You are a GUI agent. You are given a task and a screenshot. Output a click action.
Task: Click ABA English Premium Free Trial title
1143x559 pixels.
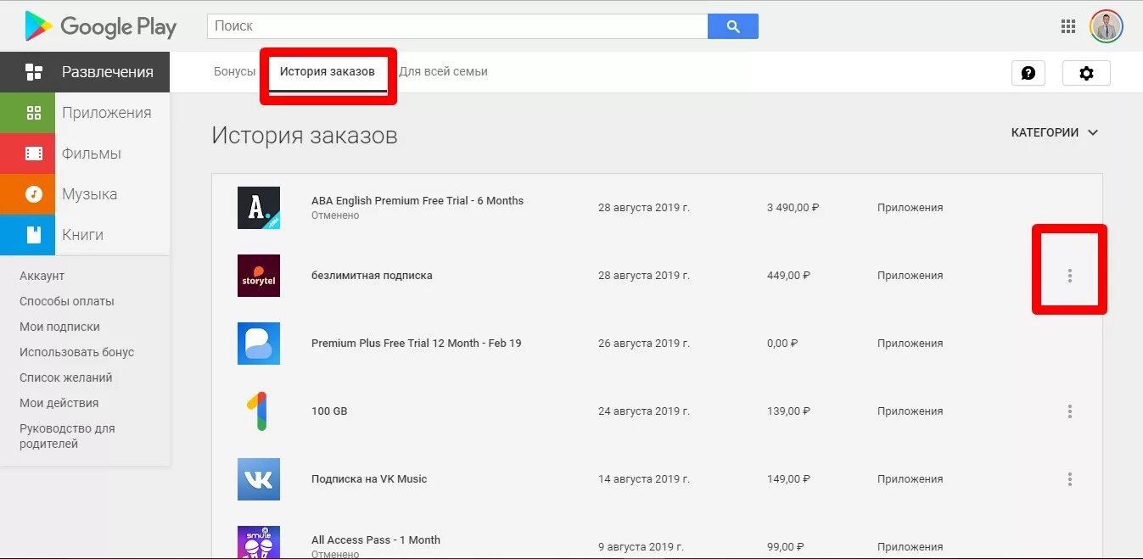point(417,201)
